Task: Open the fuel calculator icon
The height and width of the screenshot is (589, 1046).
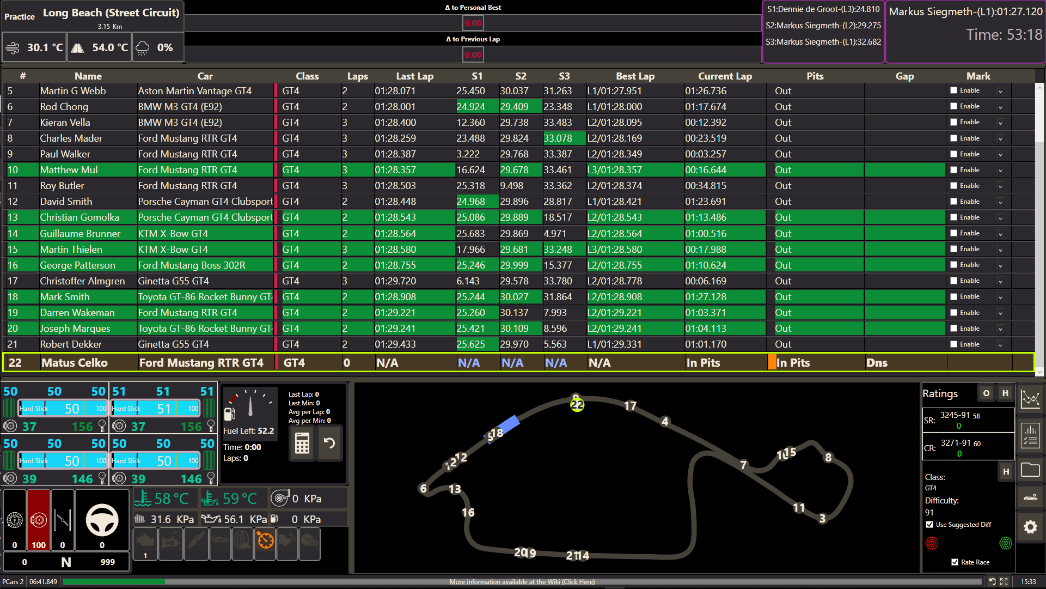Action: pos(302,443)
